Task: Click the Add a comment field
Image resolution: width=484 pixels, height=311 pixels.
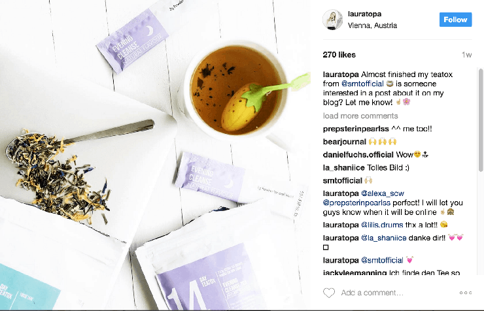Action: 398,293
